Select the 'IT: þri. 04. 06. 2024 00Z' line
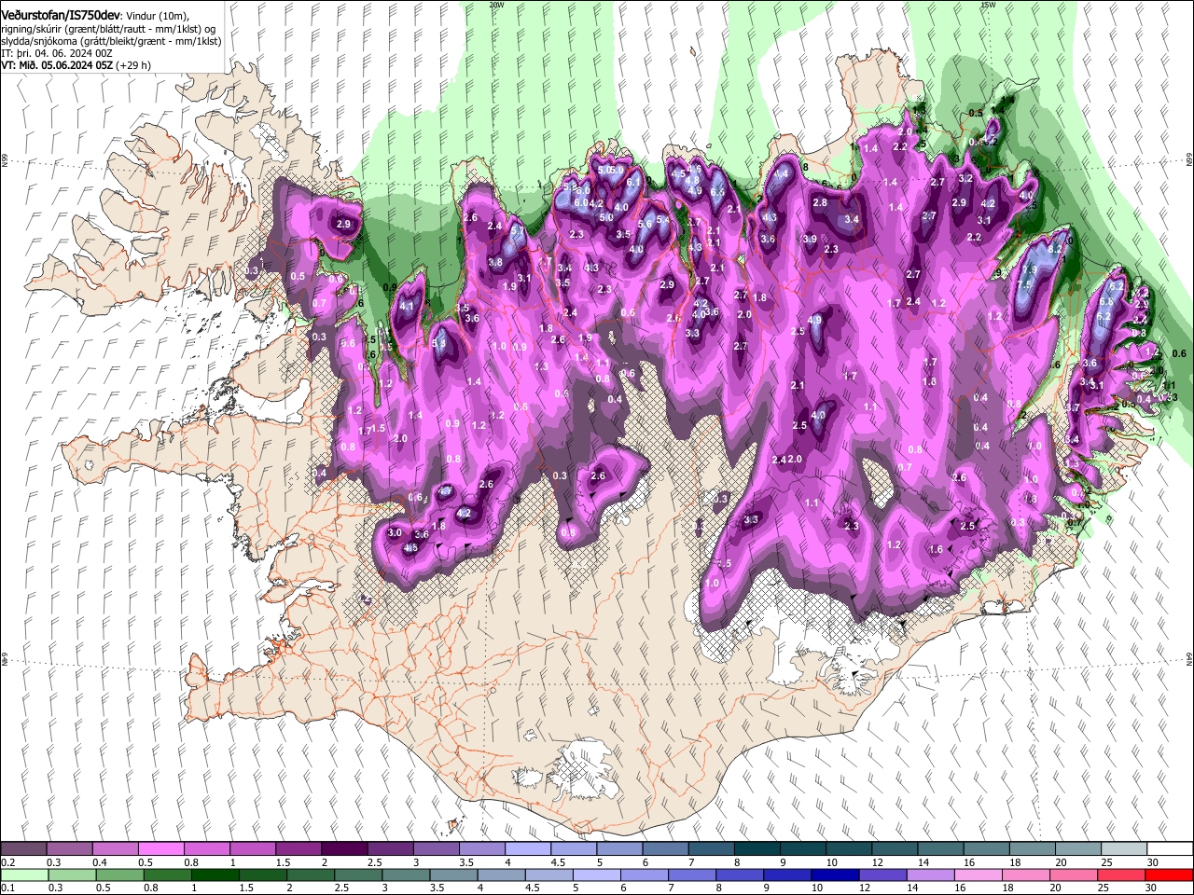This screenshot has height=895, width=1194. pyautogui.click(x=57, y=53)
